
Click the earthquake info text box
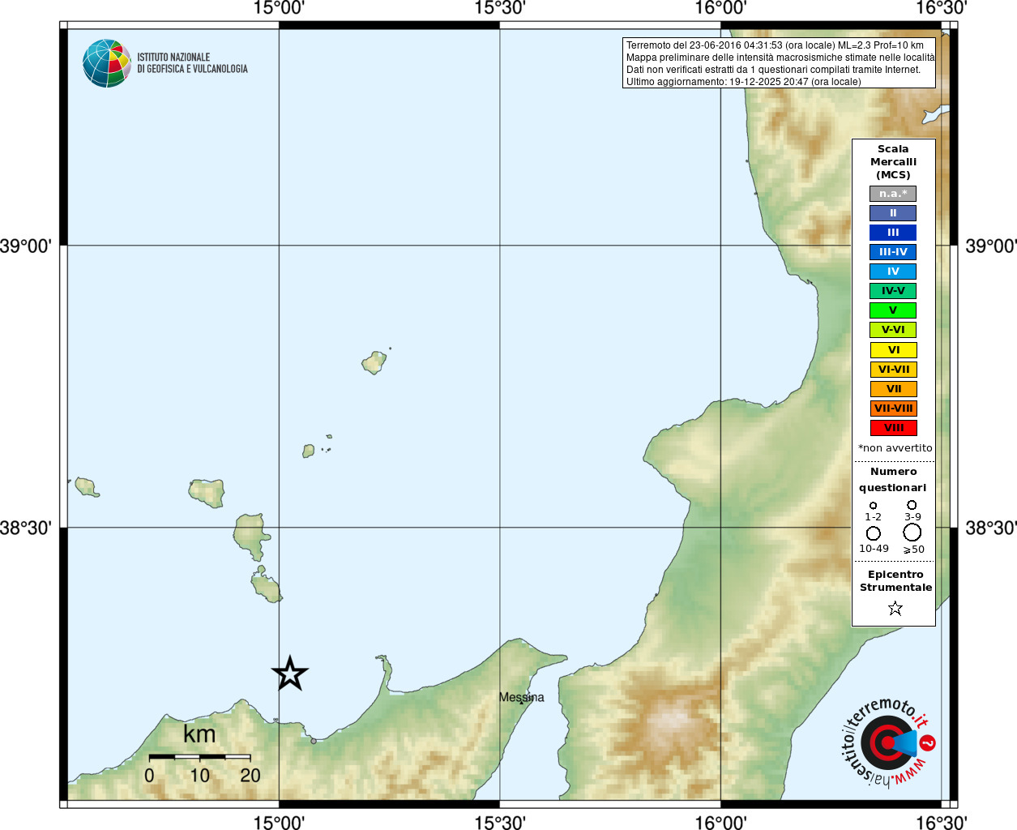tap(779, 63)
